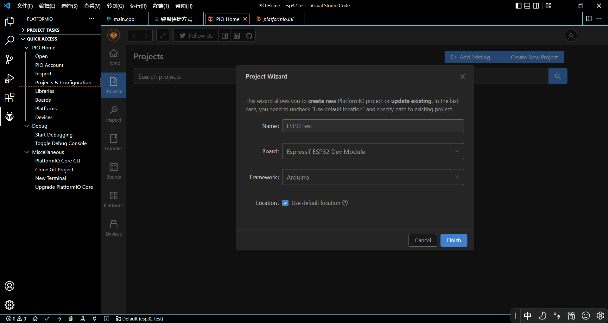Viewport: 608px width, 323px height.
Task: Click the PlatformIO logo in PIO Home toolbar
Action: 114,35
